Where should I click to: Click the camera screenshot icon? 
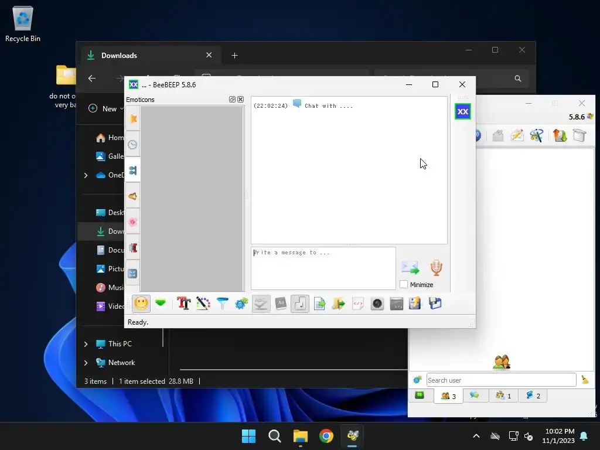point(377,304)
